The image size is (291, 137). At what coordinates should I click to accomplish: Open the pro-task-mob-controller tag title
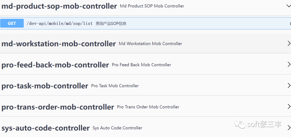point(45,86)
